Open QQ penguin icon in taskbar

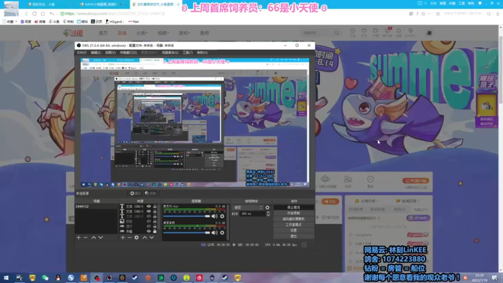click(x=58, y=277)
